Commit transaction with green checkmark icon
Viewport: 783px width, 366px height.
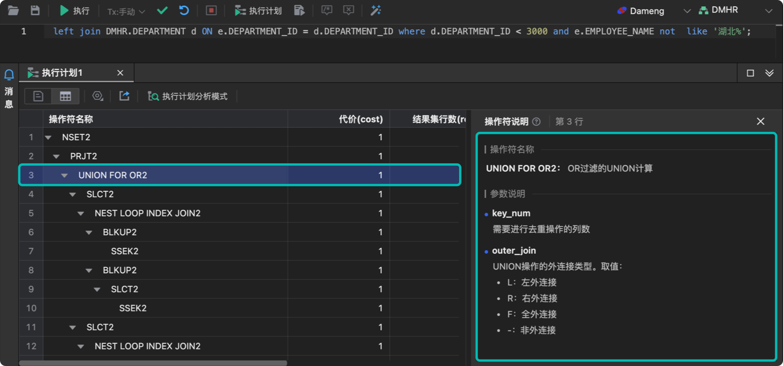click(162, 10)
